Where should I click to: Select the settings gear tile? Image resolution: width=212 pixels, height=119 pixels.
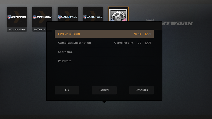(x=118, y=14)
